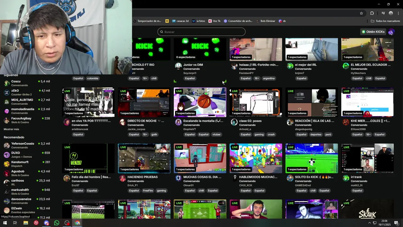
Task: Open 'Escalando la montaña' basketball thumbnail
Action: click(200, 102)
